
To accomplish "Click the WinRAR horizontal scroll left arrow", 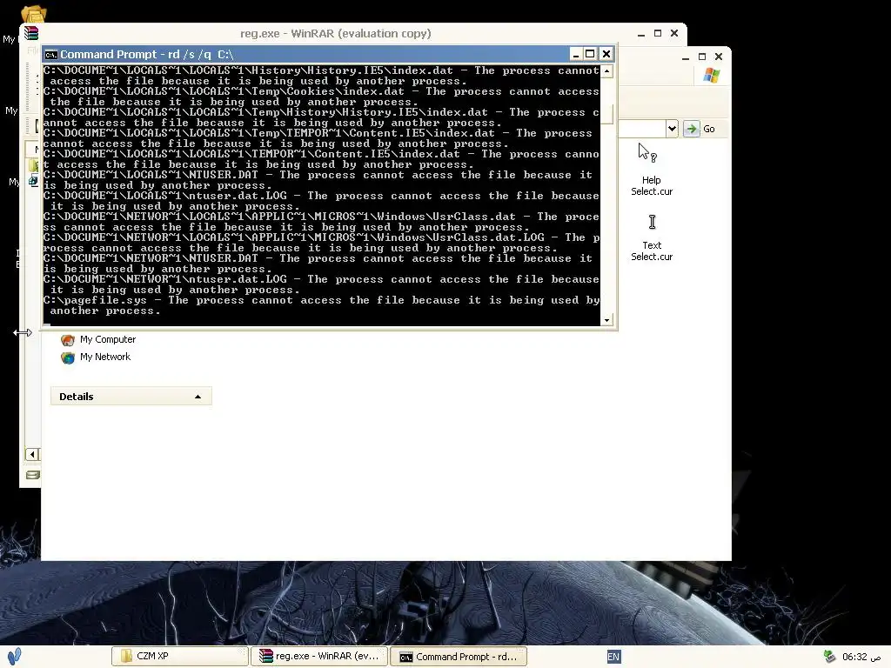I will [32, 454].
